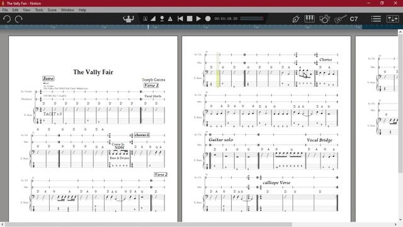The width and height of the screenshot is (403, 227).
Task: Open the drum pad icon
Action: coord(325,19)
